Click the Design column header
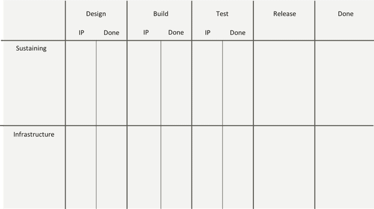Screen dimensions: 374x209 [x=96, y=14]
